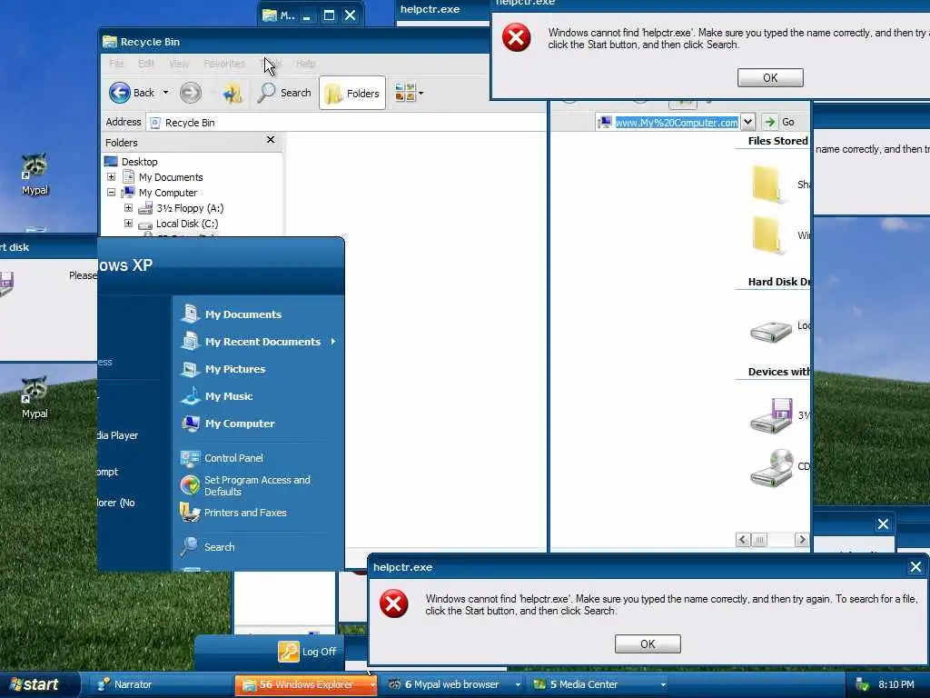The height and width of the screenshot is (698, 930).
Task: Close the Folders pane
Action: click(271, 139)
